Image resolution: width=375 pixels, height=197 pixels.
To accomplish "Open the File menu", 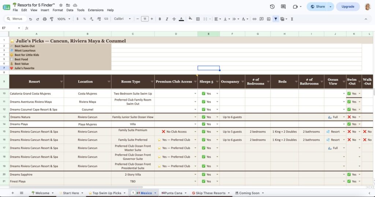I will tap(15, 10).
